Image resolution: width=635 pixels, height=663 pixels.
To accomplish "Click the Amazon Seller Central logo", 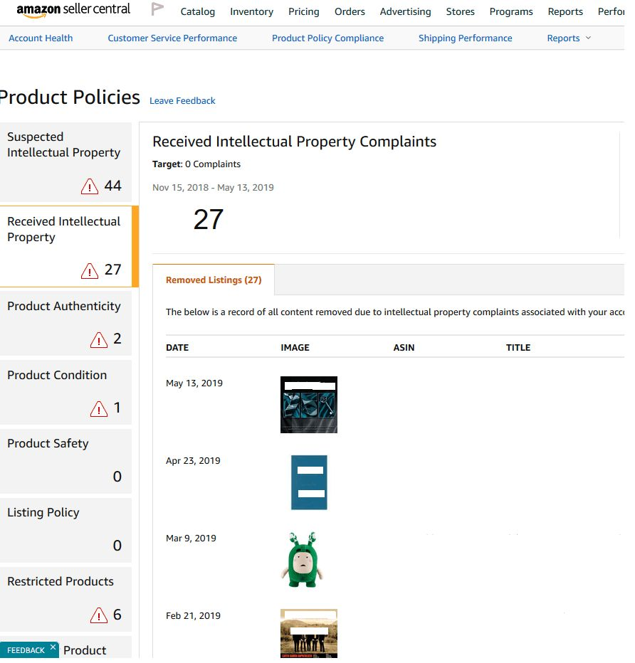I will click(x=73, y=10).
